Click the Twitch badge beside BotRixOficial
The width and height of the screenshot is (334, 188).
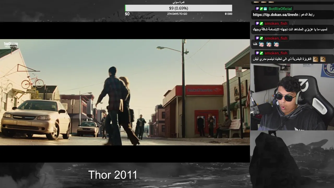pyautogui.click(x=257, y=9)
